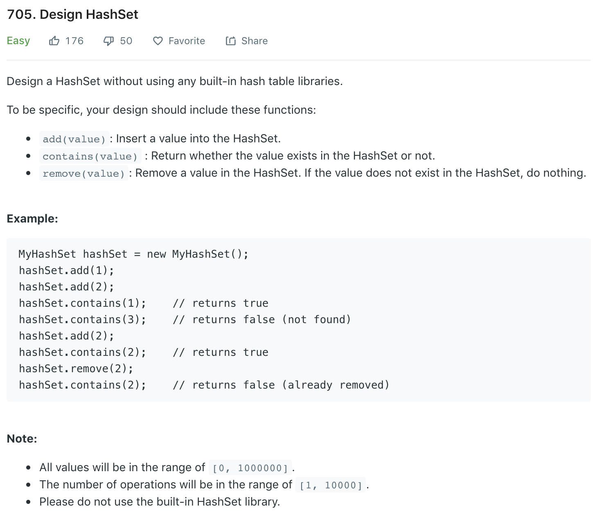The image size is (608, 517).
Task: Click the dislike count 50
Action: (126, 41)
